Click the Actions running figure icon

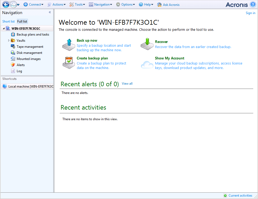click(49, 5)
